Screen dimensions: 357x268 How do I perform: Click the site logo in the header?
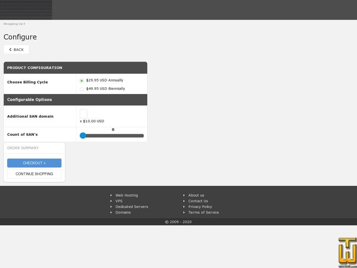[26, 10]
